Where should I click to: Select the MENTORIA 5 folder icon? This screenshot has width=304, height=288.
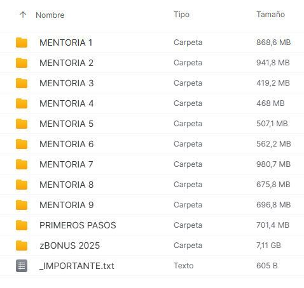(x=22, y=124)
